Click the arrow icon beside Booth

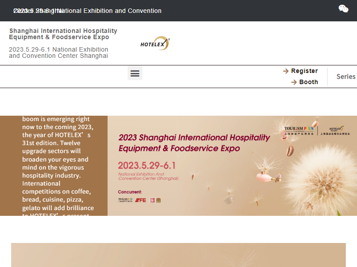pyautogui.click(x=294, y=82)
